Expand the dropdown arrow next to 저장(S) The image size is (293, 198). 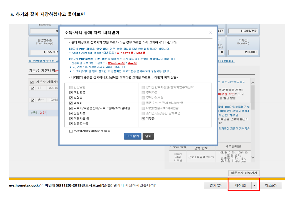click(255, 185)
